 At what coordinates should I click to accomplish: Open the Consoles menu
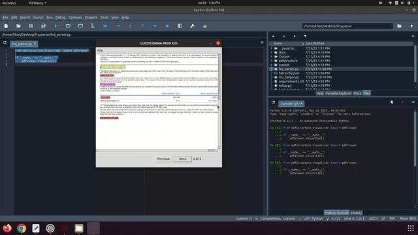click(75, 18)
